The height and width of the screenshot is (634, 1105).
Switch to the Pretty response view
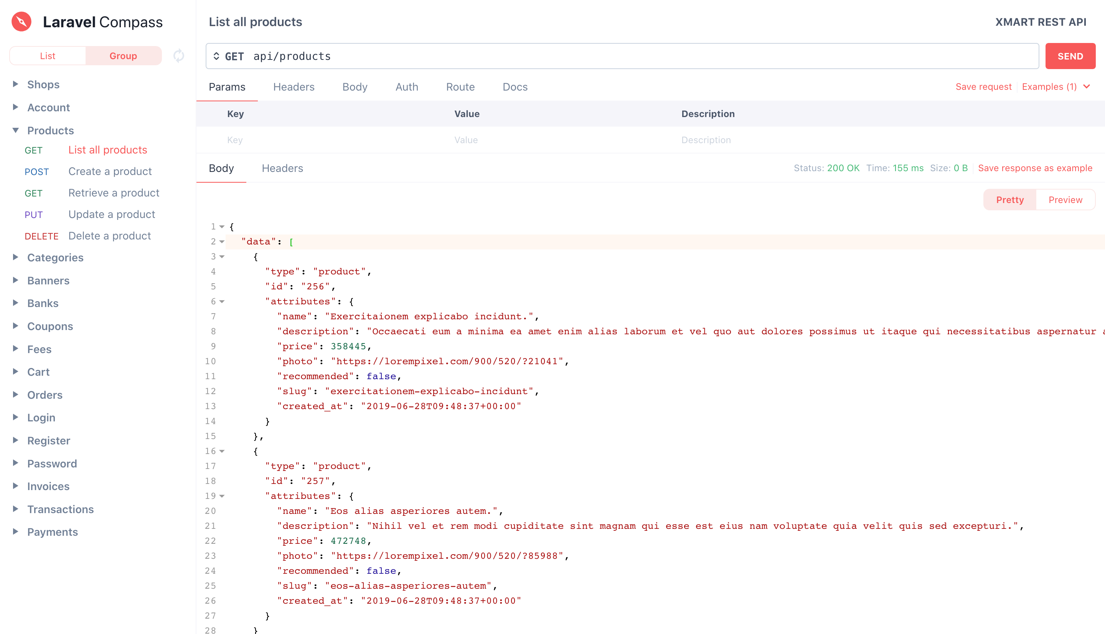[1010, 199]
